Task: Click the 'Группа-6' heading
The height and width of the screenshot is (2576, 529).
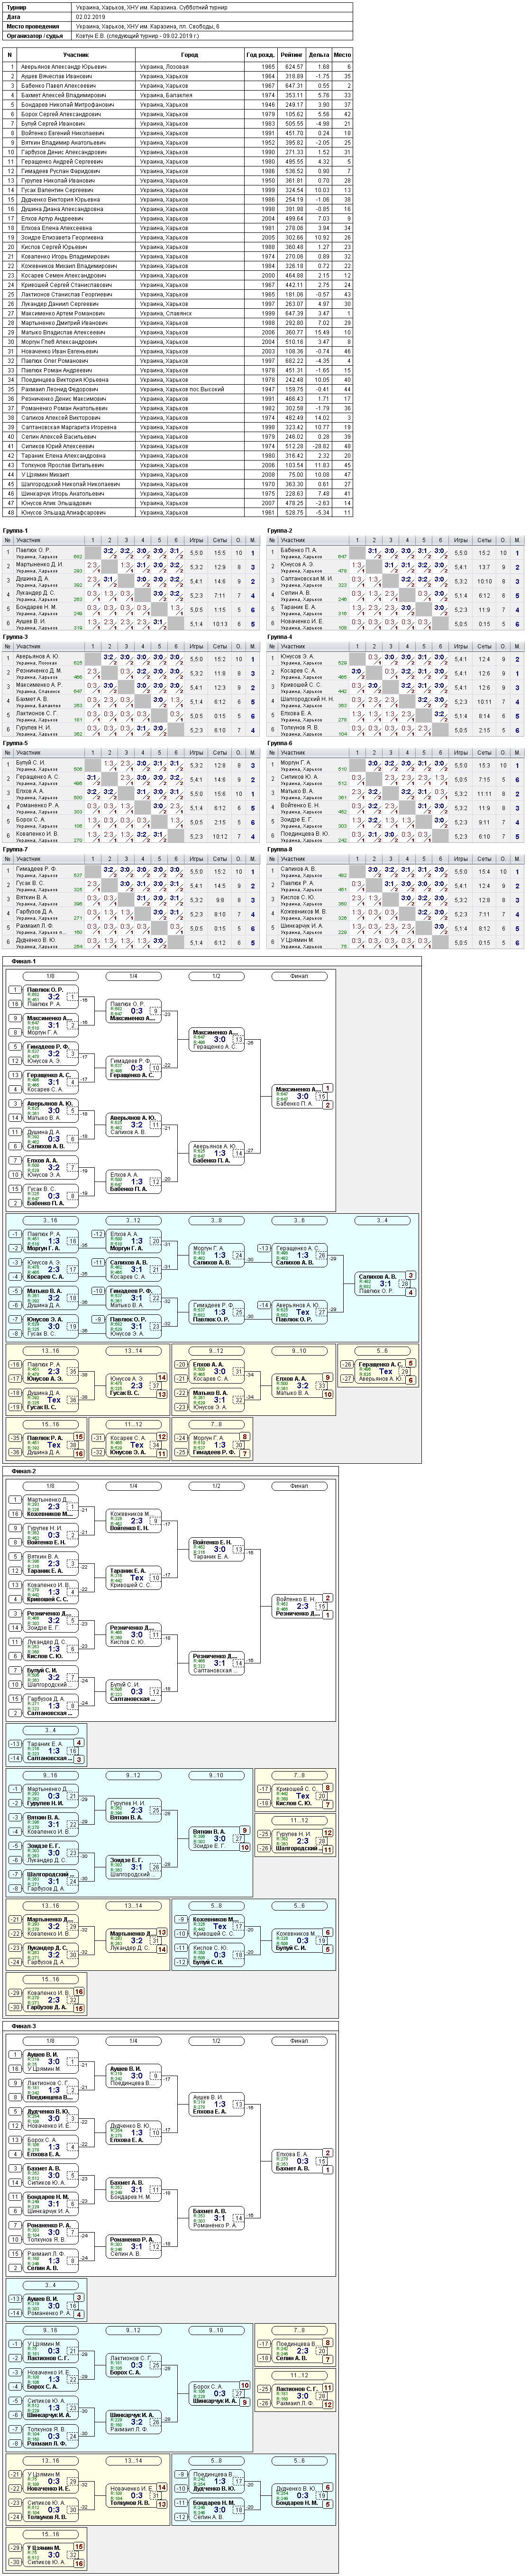Action: click(x=280, y=743)
